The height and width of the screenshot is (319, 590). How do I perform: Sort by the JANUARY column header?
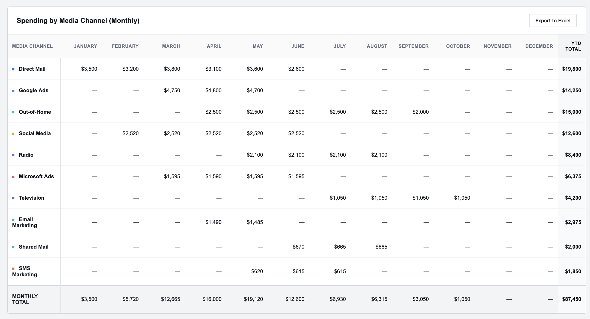86,46
